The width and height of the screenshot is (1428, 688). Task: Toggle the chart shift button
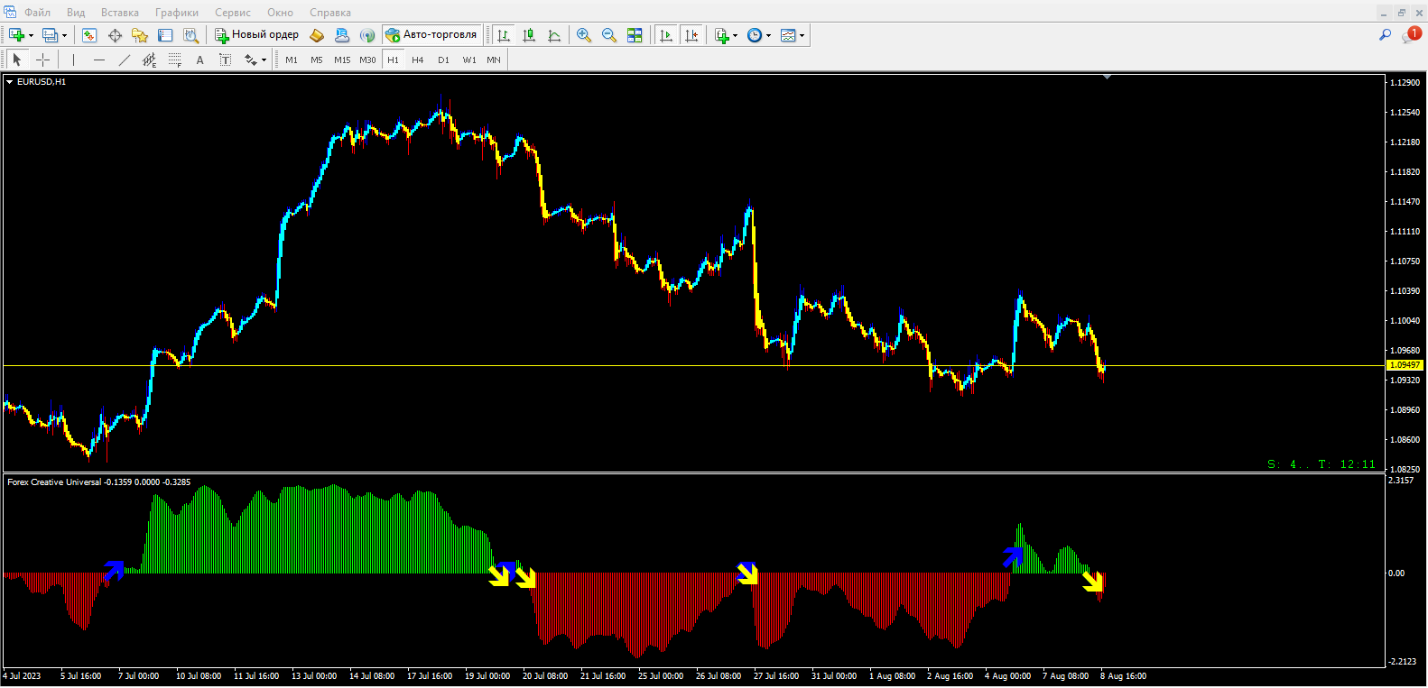[x=691, y=35]
